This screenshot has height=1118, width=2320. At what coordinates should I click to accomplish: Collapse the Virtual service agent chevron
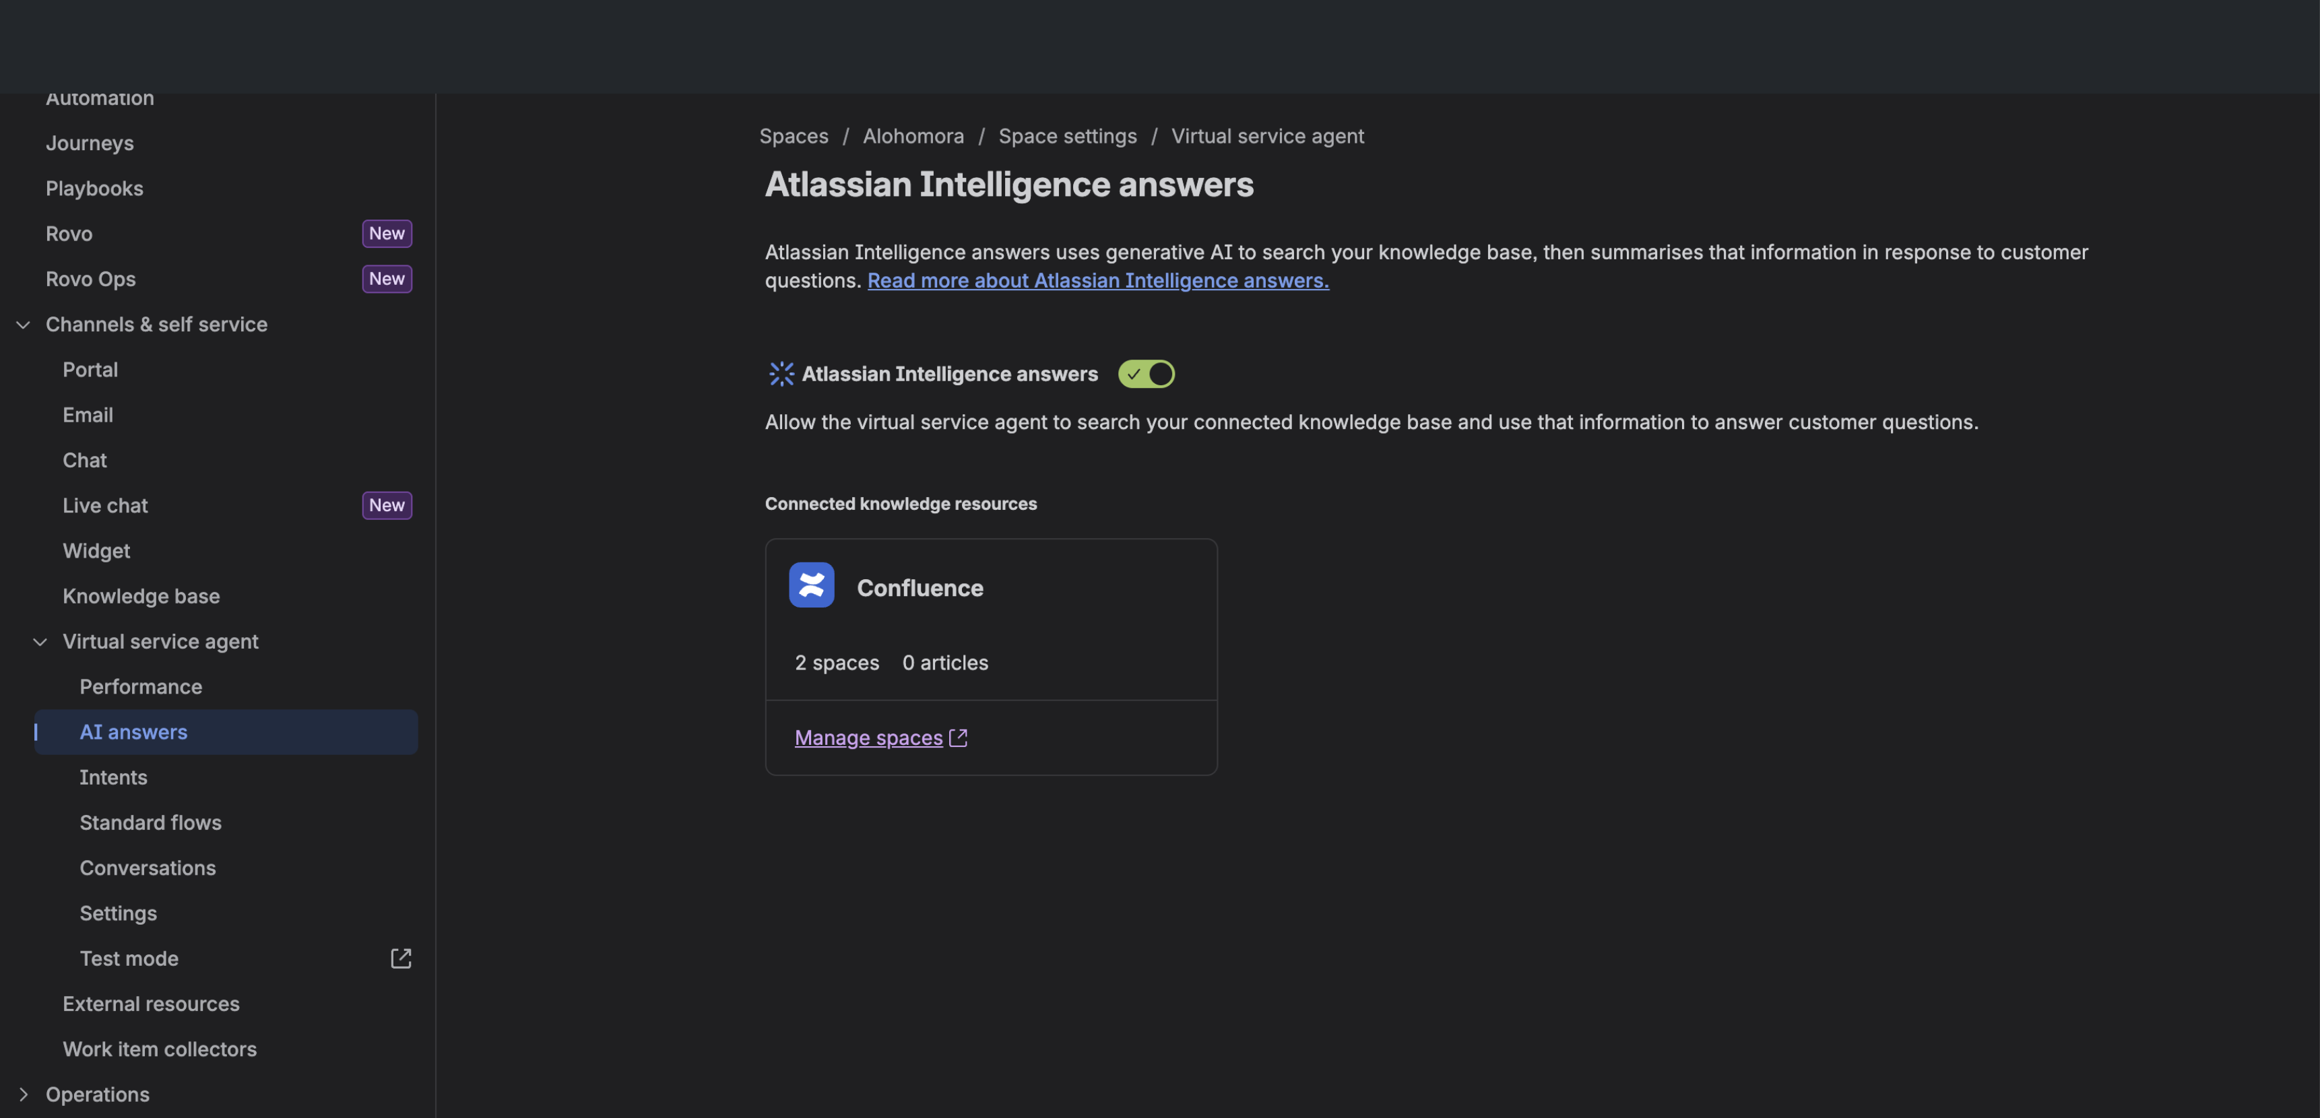40,642
